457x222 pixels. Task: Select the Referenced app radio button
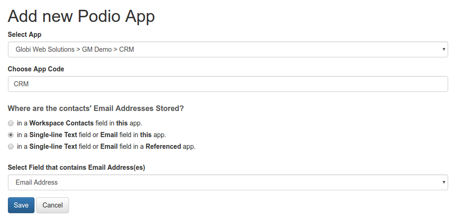click(x=11, y=146)
